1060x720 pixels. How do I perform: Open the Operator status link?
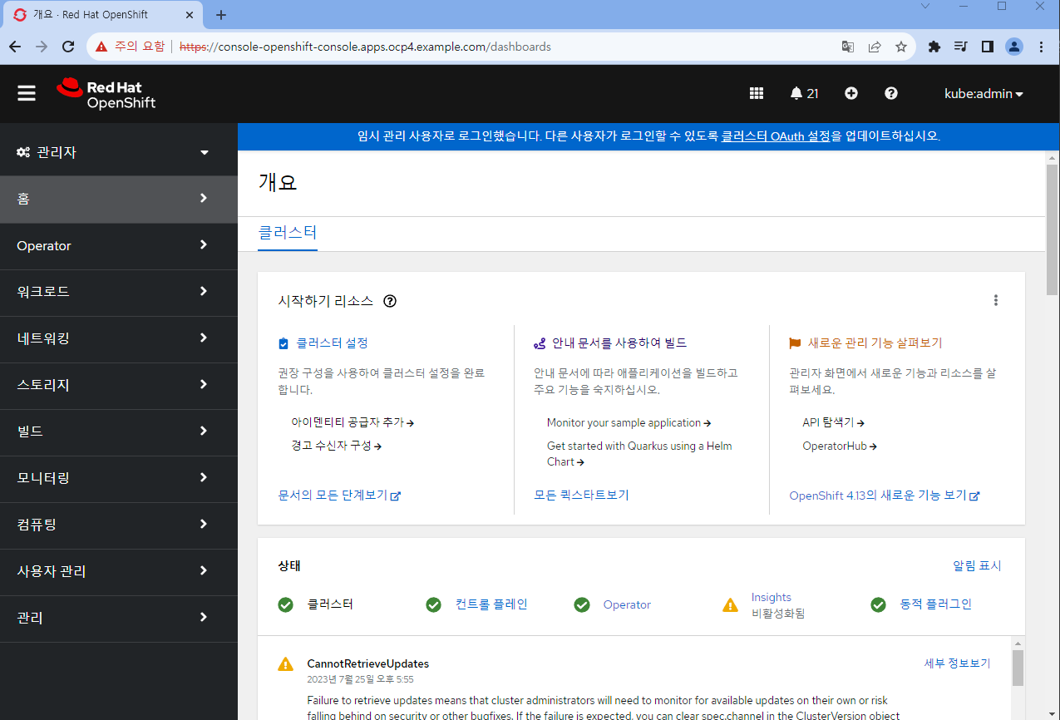(627, 604)
